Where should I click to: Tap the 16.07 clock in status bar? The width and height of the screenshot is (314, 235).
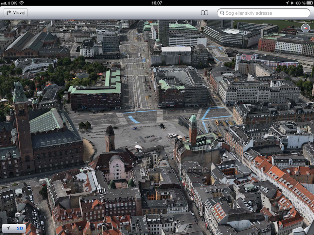pyautogui.click(x=157, y=3)
